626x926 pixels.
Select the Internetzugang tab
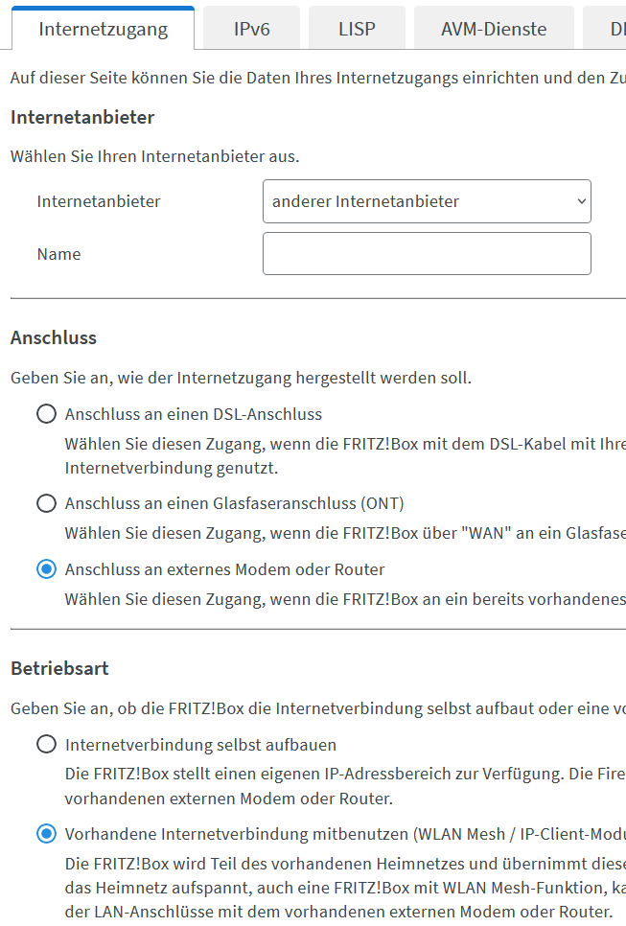pyautogui.click(x=104, y=29)
